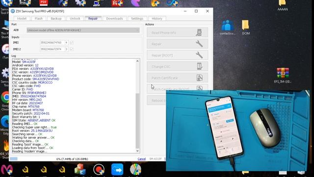
Task: Select the Backup tab
Action: point(56,19)
